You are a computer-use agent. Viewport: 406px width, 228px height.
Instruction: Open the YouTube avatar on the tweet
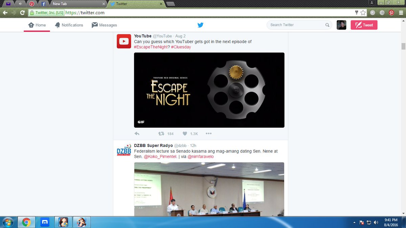124,41
